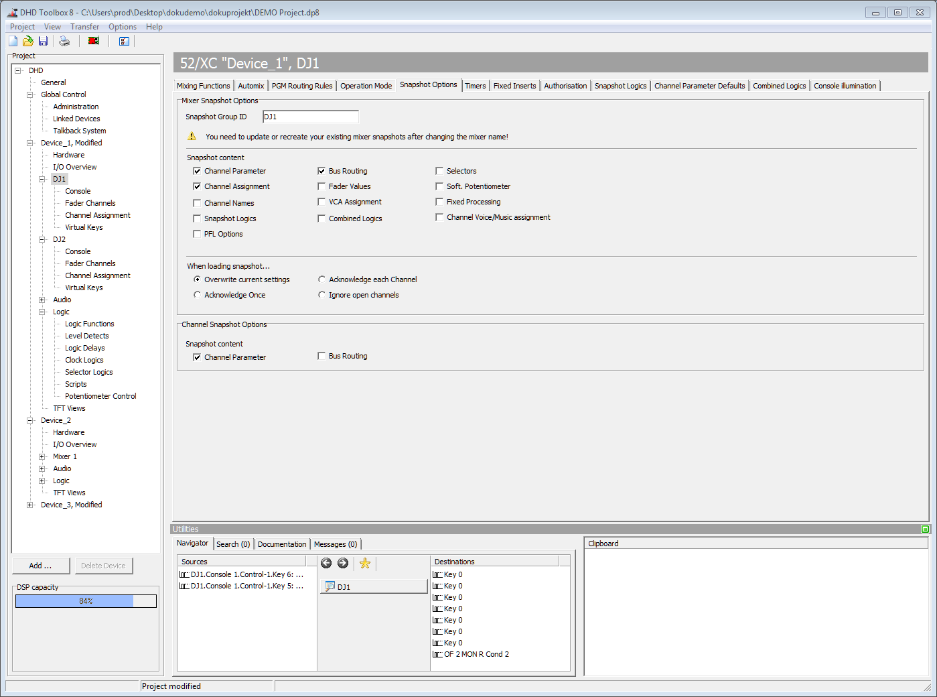This screenshot has height=697, width=937.
Task: Click the favorites star in the Navigator
Action: pyautogui.click(x=364, y=564)
